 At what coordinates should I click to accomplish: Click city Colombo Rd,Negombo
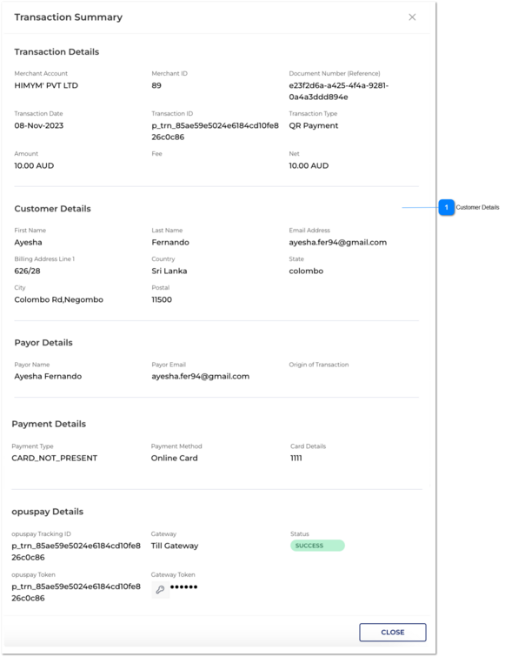[x=58, y=299]
